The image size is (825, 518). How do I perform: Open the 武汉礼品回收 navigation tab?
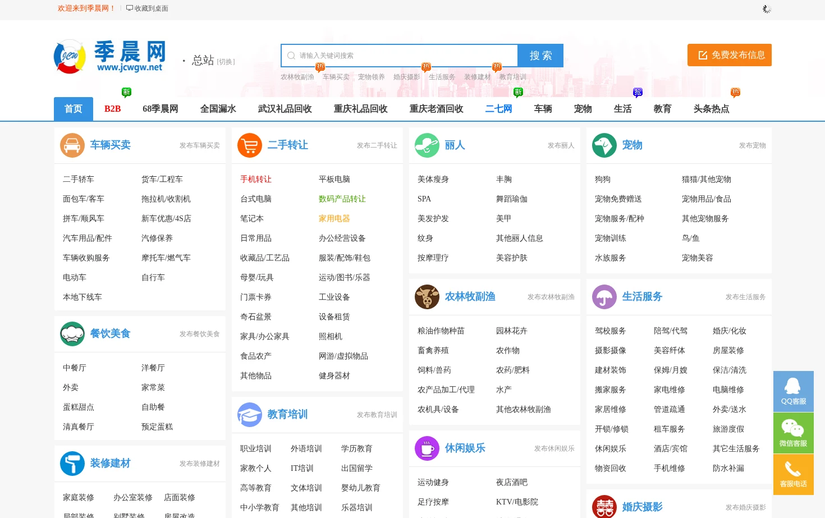click(x=285, y=109)
